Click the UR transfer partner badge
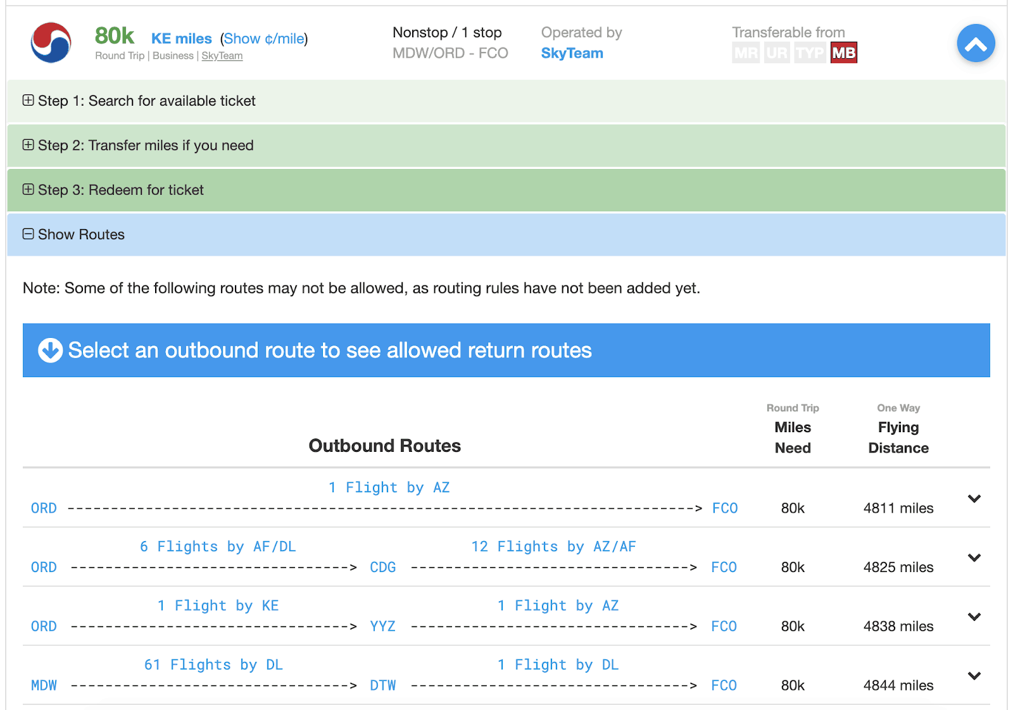1013x710 pixels. (x=776, y=53)
